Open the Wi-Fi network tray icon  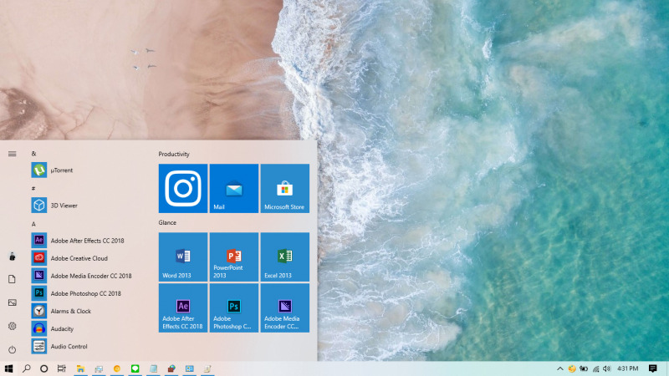pyautogui.click(x=596, y=368)
